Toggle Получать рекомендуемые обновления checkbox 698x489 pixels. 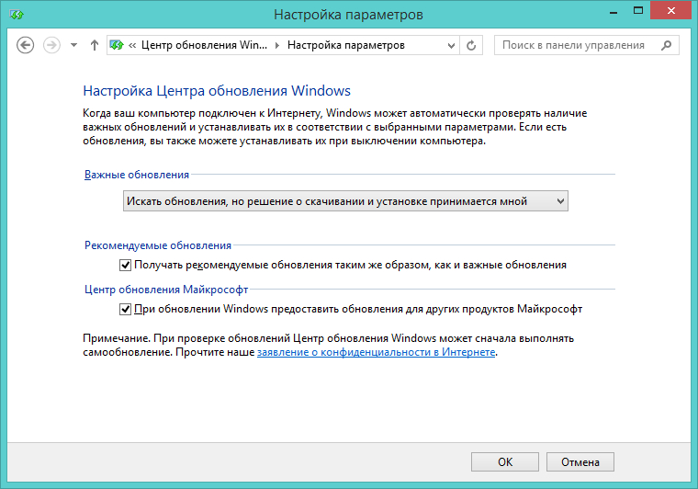coord(125,265)
